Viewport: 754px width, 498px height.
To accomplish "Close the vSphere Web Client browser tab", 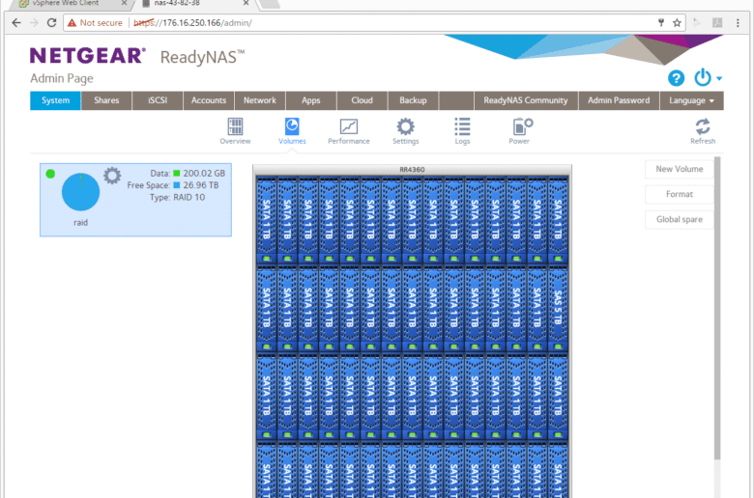I will click(x=124, y=3).
